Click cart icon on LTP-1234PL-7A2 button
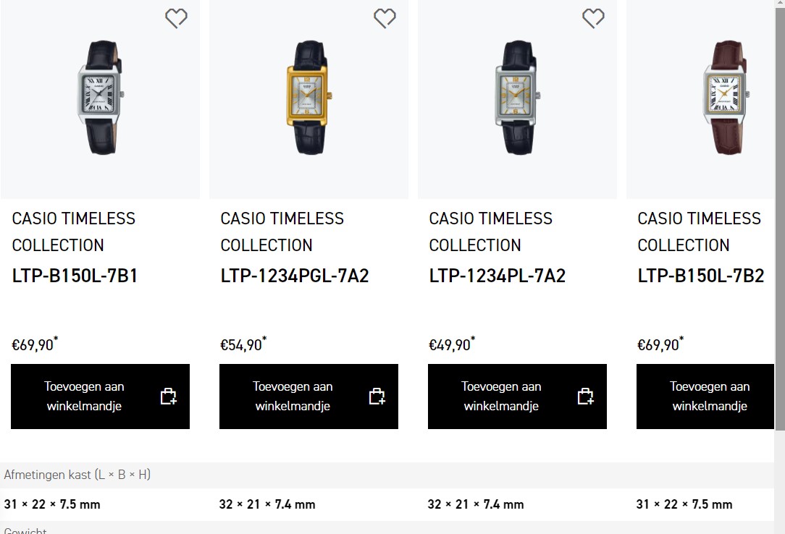 [585, 396]
